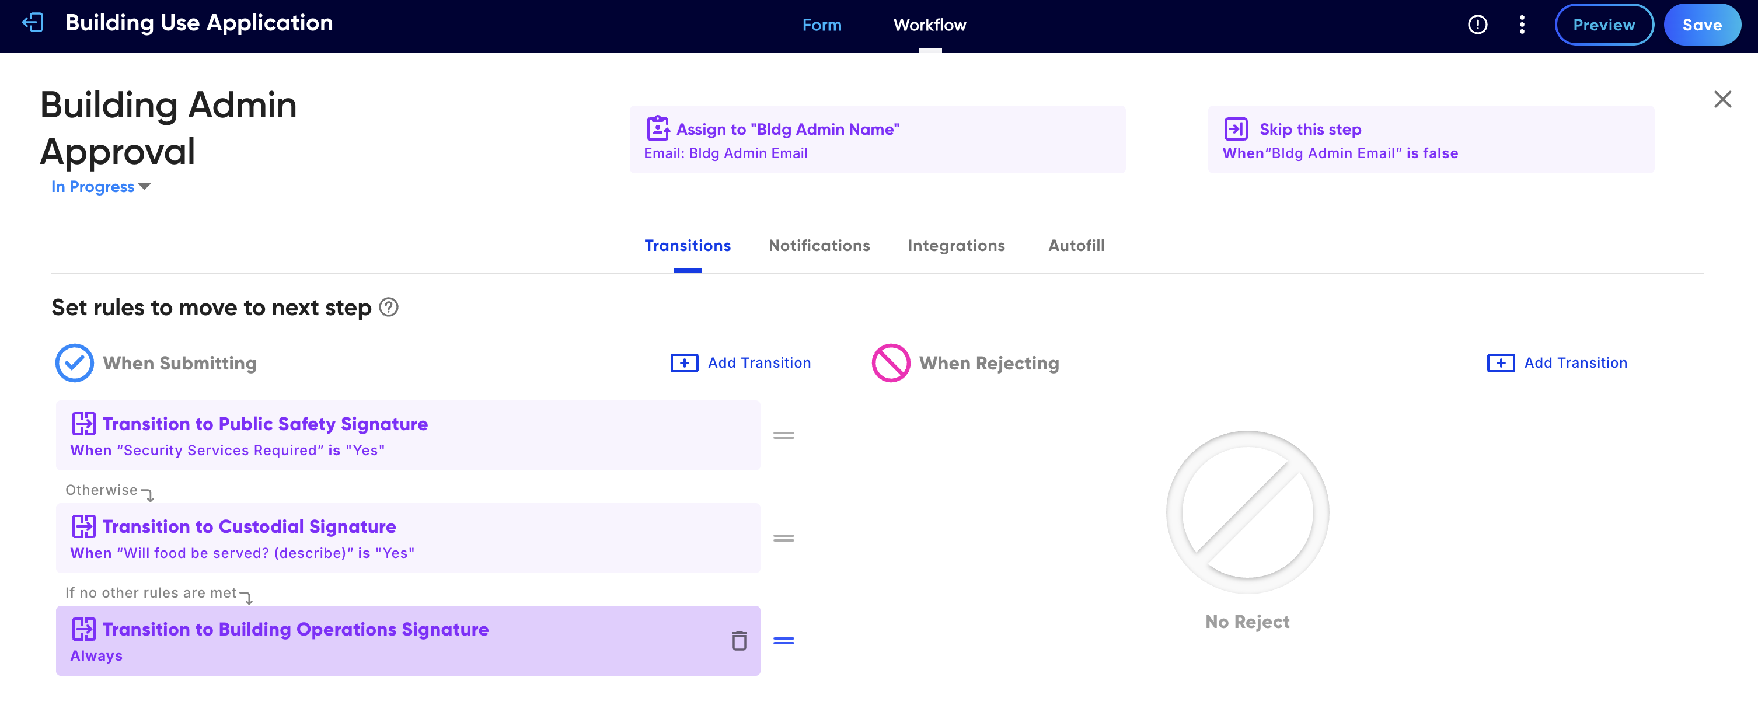Click the "Otherwise" label
The height and width of the screenshot is (719, 1758).
click(x=101, y=490)
